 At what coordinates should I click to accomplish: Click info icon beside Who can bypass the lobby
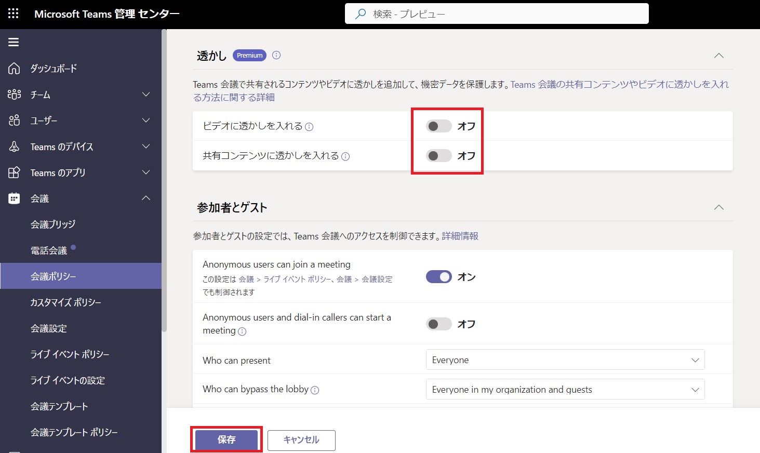(315, 390)
